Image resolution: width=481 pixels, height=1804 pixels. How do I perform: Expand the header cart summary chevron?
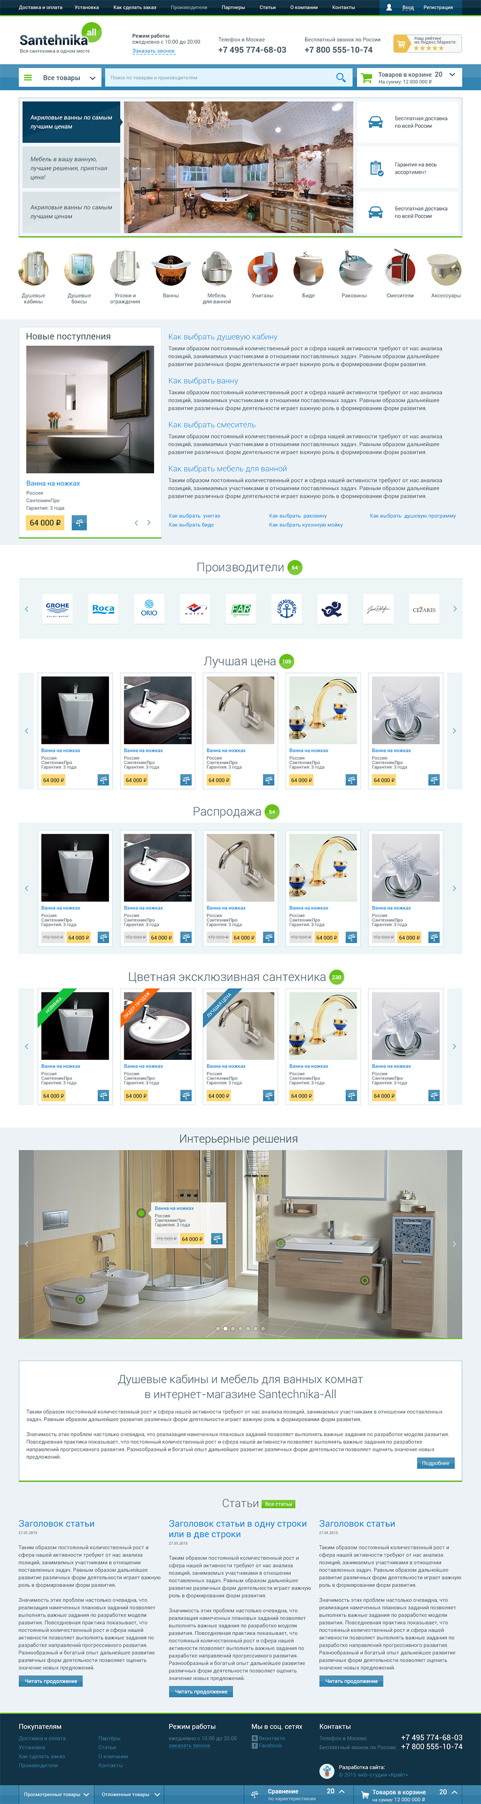pos(452,74)
